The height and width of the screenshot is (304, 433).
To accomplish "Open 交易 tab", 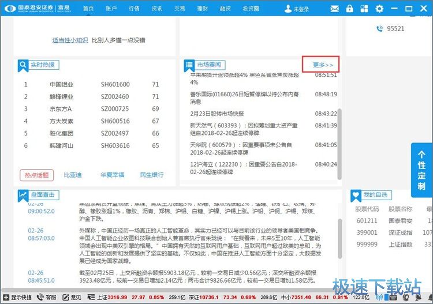I will pos(180,9).
